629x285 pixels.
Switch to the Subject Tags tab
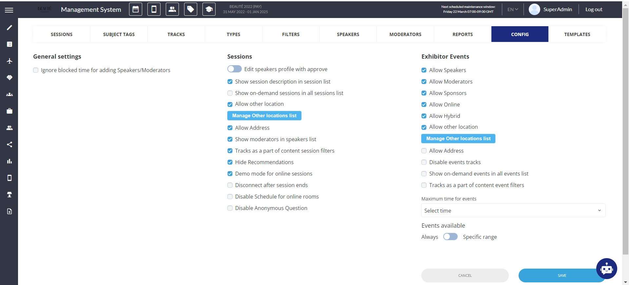pyautogui.click(x=119, y=34)
